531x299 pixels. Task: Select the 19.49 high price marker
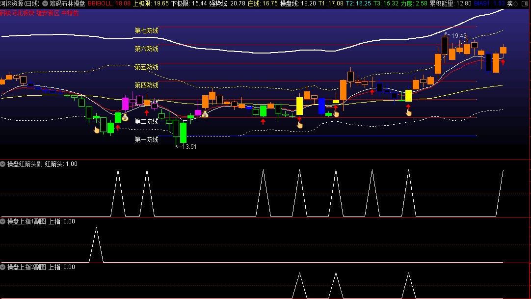(459, 36)
